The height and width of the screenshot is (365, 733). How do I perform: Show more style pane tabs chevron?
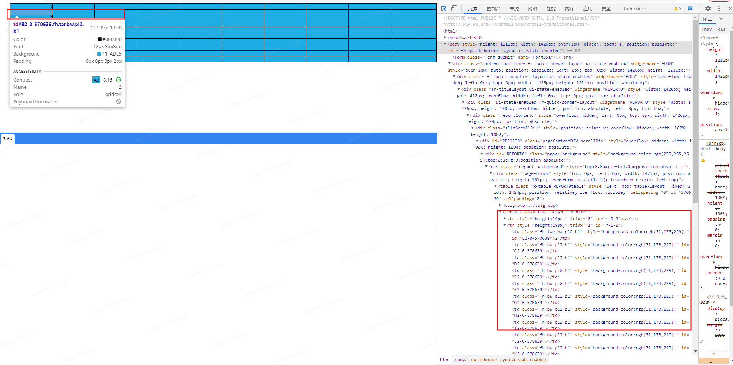coord(721,19)
